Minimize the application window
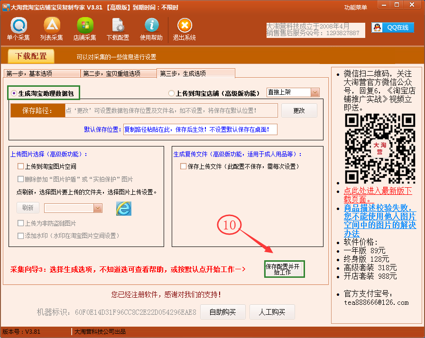This screenshot has width=425, height=338. (x=384, y=5)
